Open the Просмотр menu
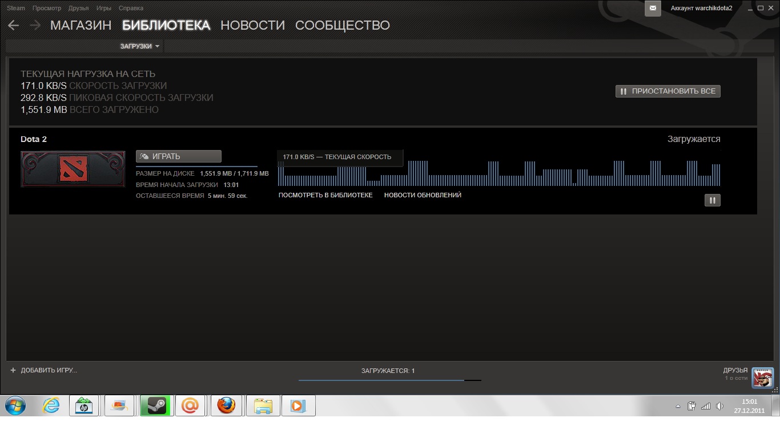 tap(47, 9)
